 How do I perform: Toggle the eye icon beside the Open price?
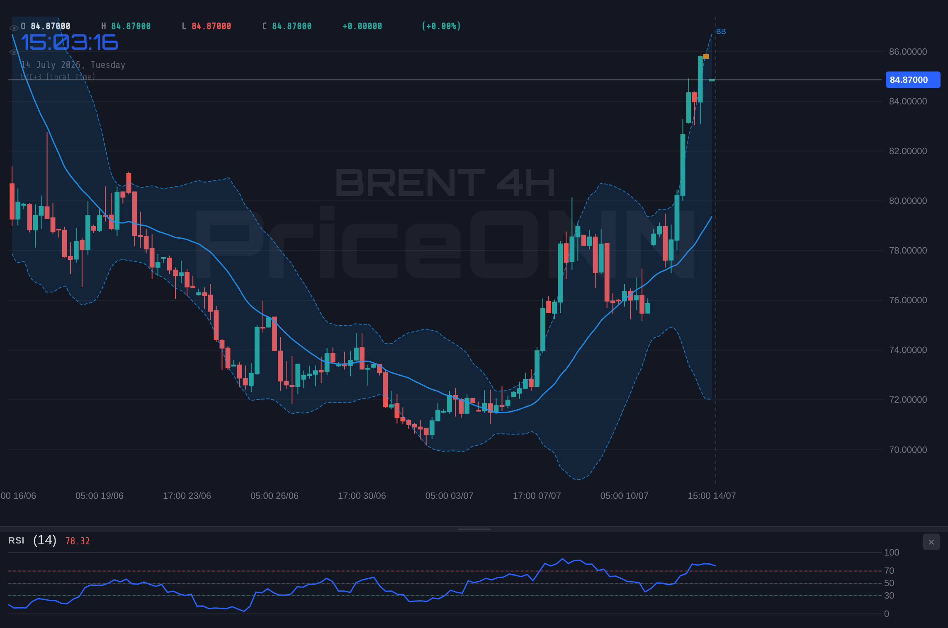pyautogui.click(x=14, y=28)
